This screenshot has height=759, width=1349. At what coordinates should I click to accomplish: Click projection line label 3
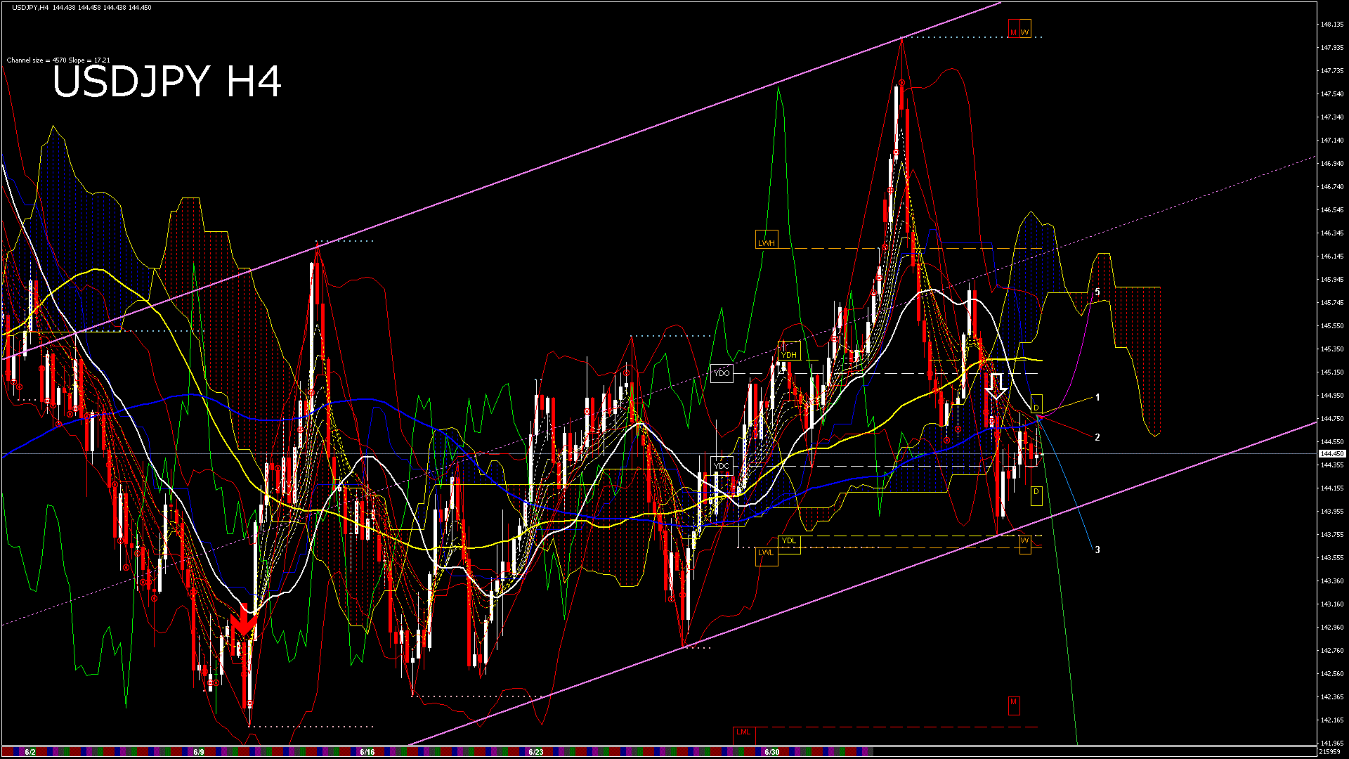click(x=1097, y=550)
